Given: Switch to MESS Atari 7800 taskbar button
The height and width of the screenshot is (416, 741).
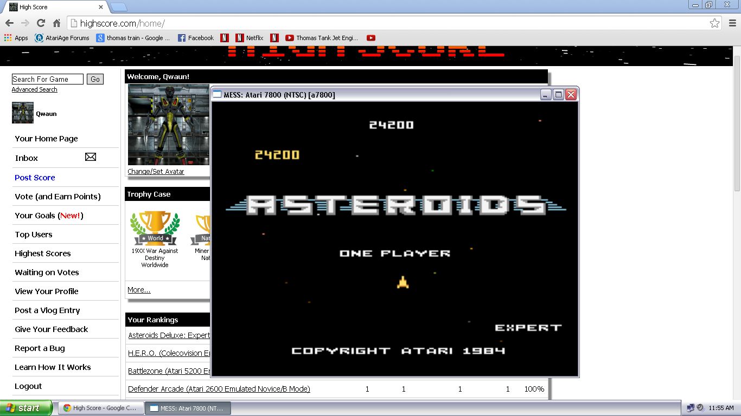Looking at the screenshot, I should 188,408.
